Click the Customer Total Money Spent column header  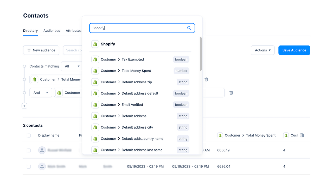[246, 135]
